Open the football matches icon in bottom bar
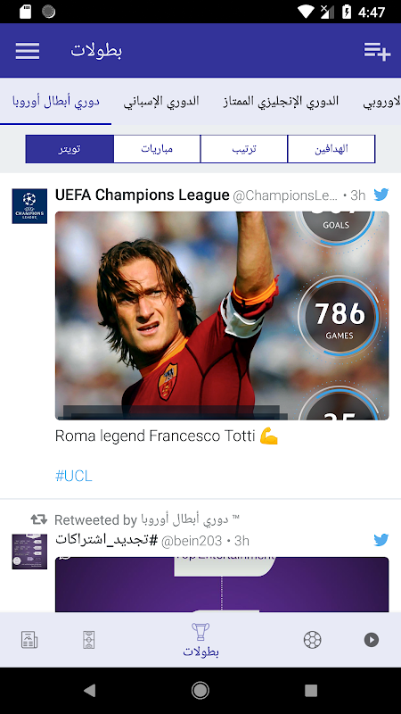401x714 pixels. coord(313,640)
